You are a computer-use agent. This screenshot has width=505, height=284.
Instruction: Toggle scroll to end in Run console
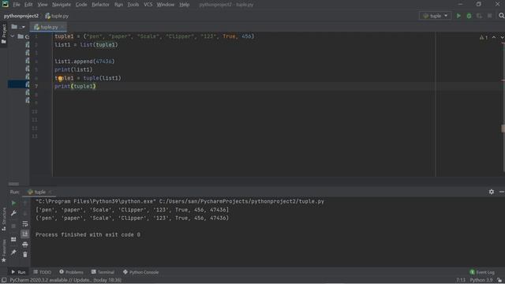24,234
